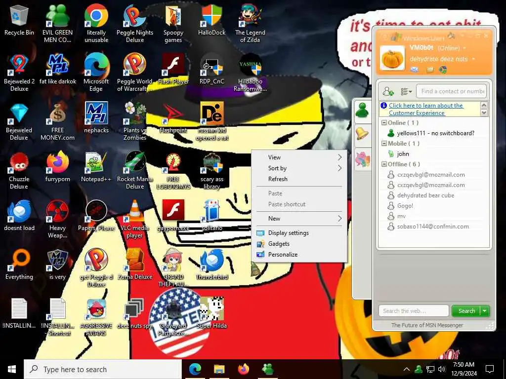Open the Notepad++ desktop shortcut
506x379 pixels.
pos(96,168)
